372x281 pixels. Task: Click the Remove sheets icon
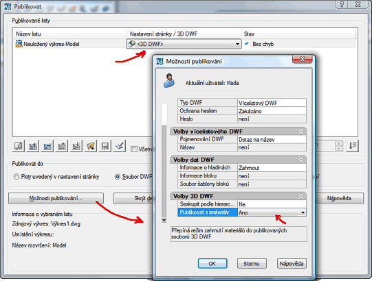click(x=47, y=146)
